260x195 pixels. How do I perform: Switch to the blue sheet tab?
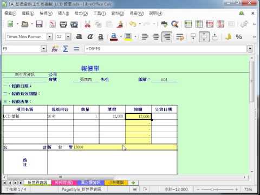pyautogui.click(x=90, y=183)
